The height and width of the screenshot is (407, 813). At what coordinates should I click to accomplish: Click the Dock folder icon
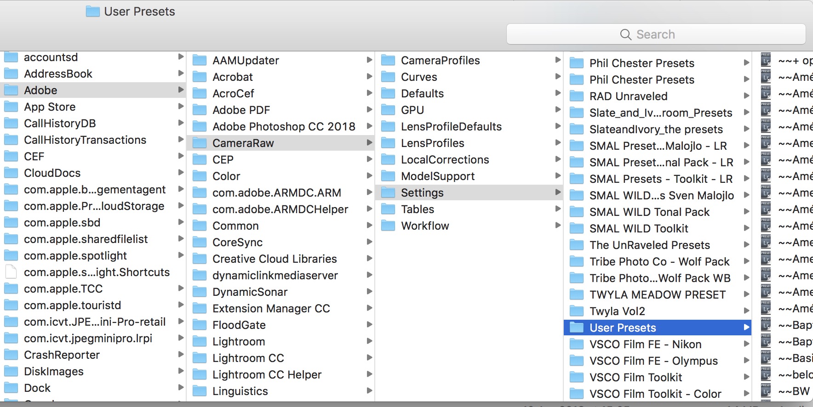tap(11, 388)
